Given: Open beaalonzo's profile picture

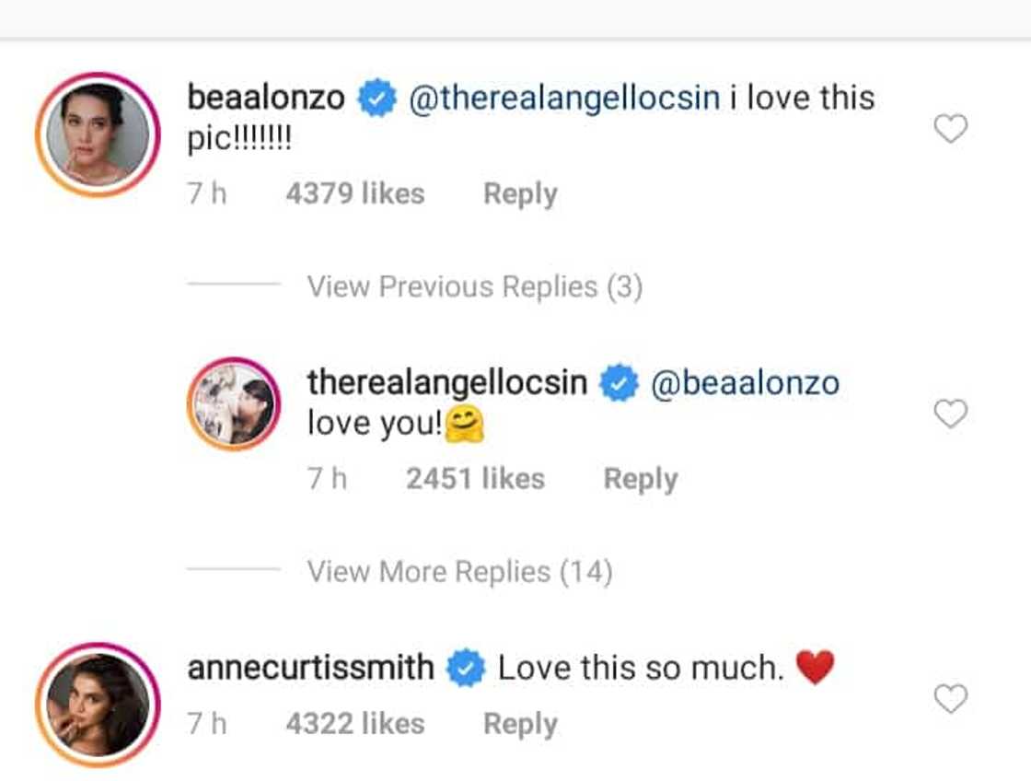Looking at the screenshot, I should click(x=98, y=134).
